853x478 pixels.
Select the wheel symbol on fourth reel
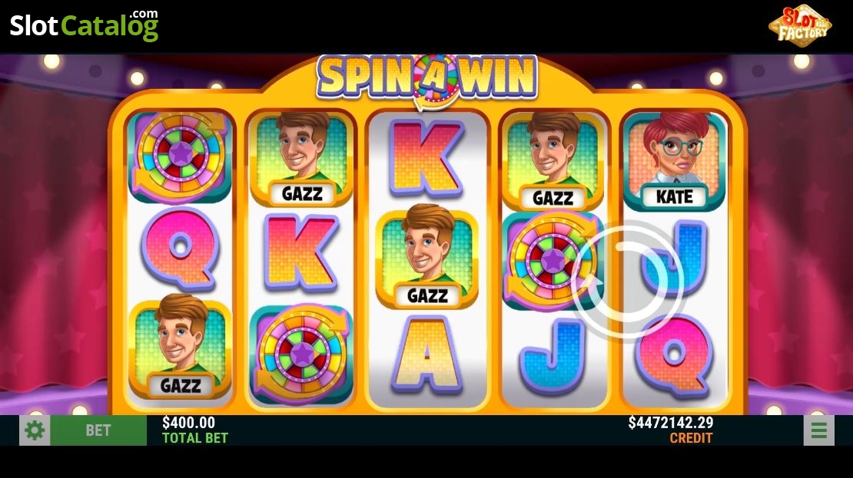[551, 260]
